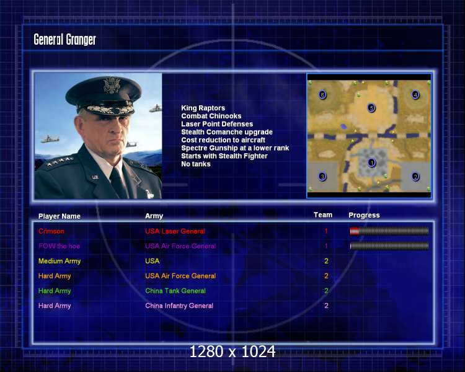The image size is (465, 372).
Task: Select green 'Hard Army' player name
Action: 55,291
